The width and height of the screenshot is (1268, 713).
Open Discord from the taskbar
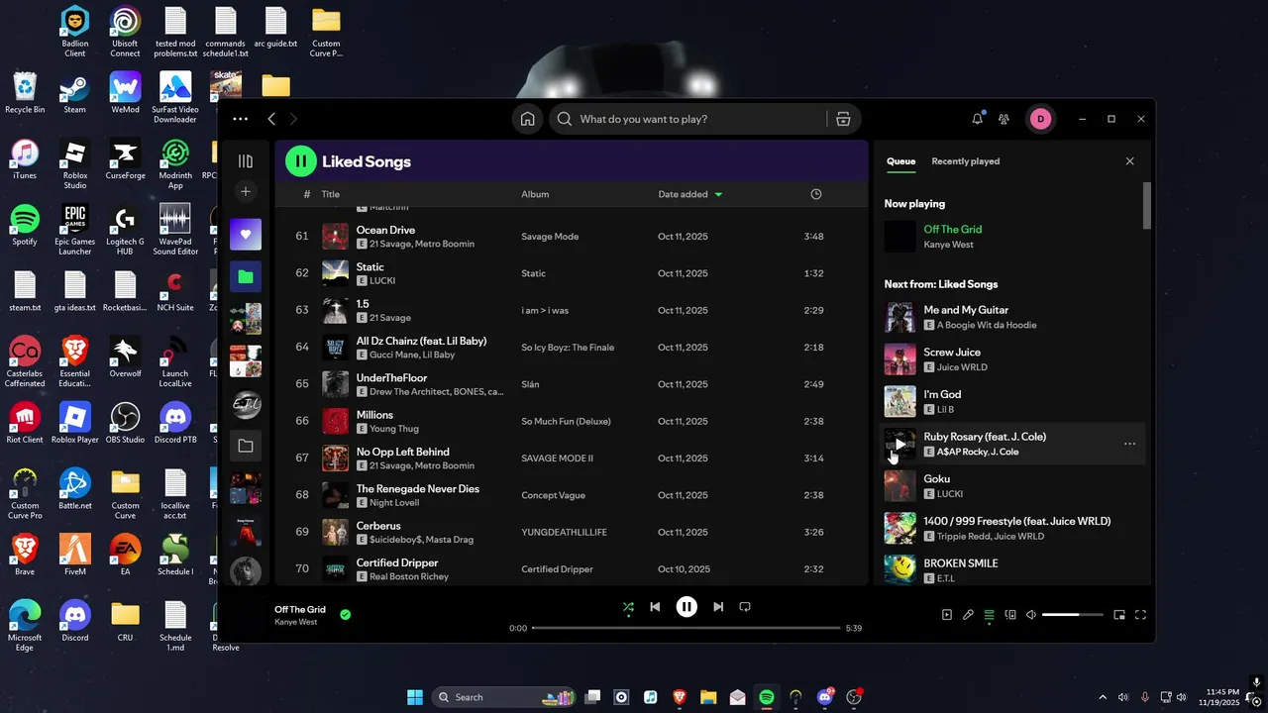(824, 697)
